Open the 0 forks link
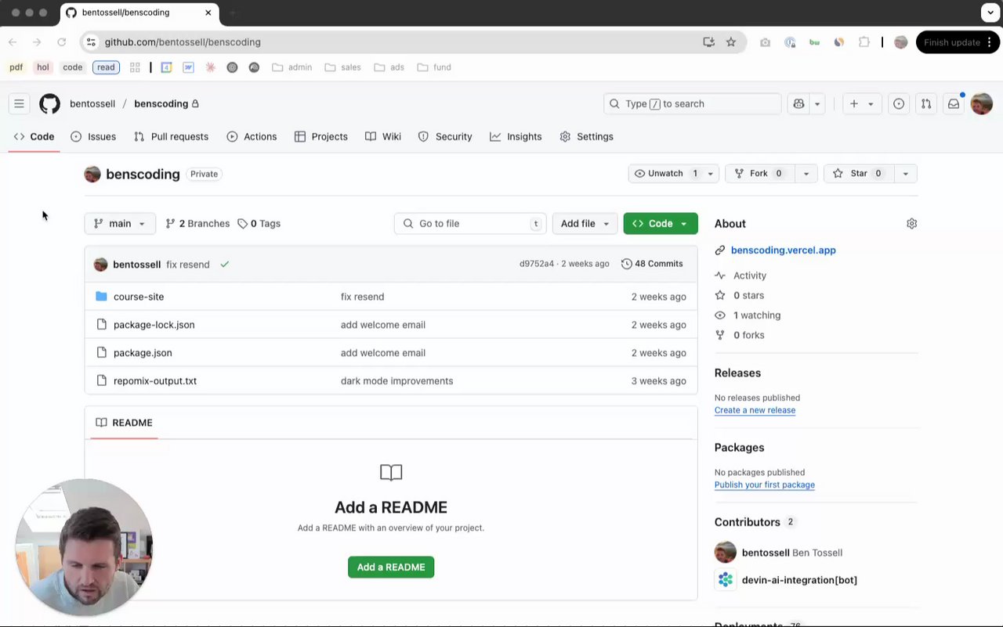The width and height of the screenshot is (1003, 627). coord(748,334)
